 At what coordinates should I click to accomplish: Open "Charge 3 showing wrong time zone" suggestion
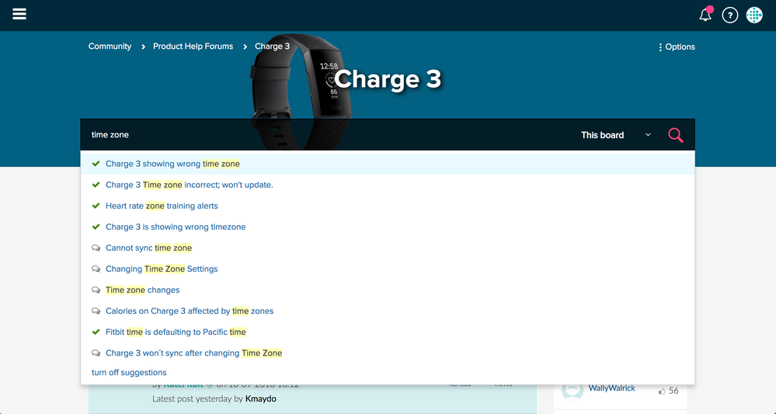(172, 164)
